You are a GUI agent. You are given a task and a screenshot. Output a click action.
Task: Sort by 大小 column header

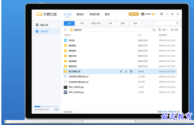tap(140, 35)
